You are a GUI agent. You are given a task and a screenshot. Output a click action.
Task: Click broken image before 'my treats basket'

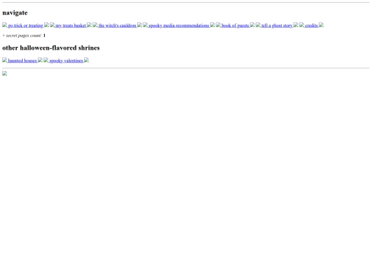(52, 25)
